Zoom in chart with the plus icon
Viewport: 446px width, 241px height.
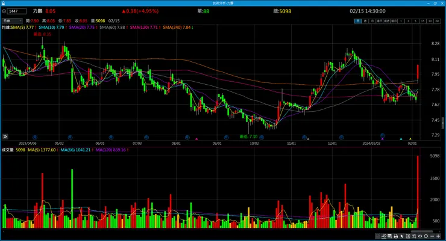(438, 236)
